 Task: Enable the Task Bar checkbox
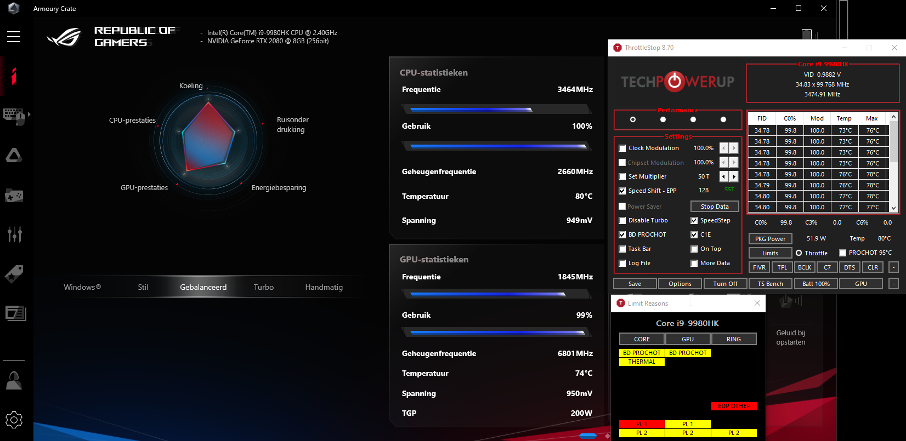622,249
